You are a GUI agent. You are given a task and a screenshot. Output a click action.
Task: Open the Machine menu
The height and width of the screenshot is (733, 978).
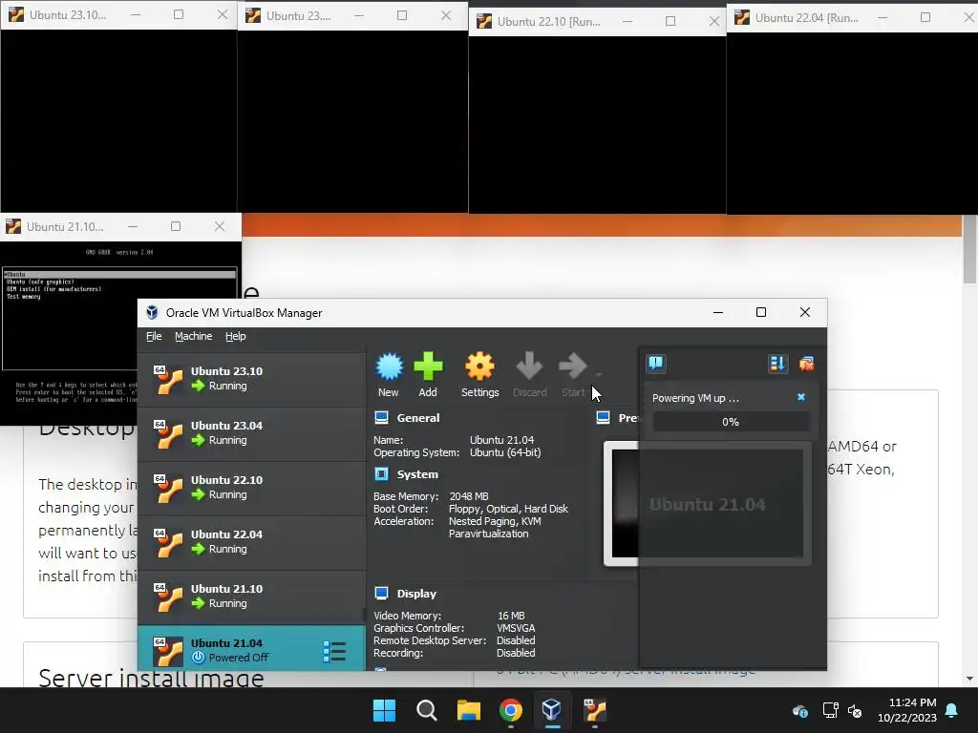(193, 336)
